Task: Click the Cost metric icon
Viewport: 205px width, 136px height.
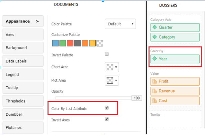Action: [154, 101]
